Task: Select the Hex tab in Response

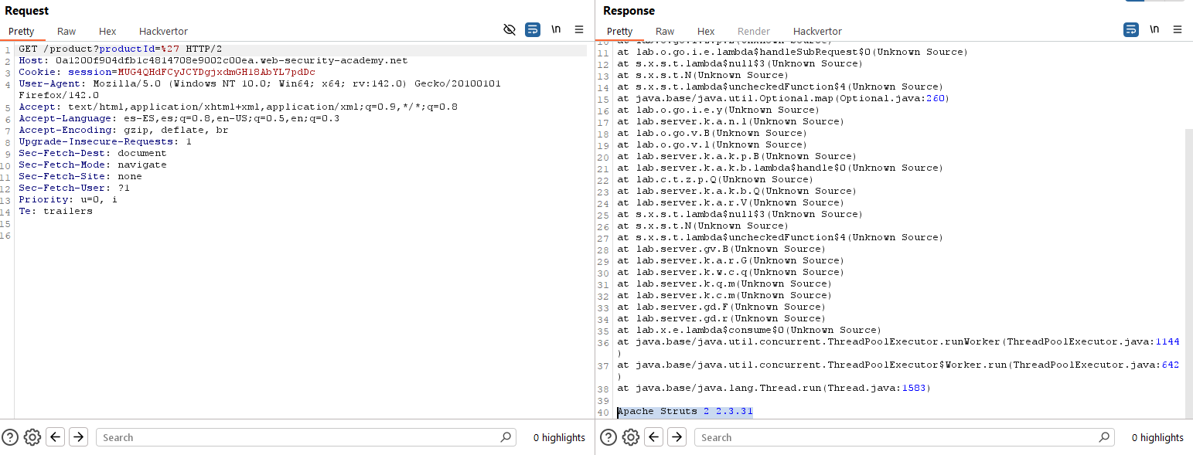Action: coord(706,32)
